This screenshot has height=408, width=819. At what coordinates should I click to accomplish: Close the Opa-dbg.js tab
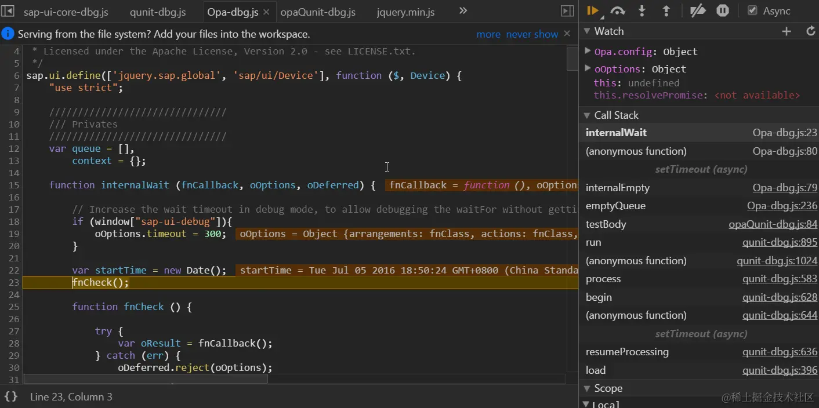pyautogui.click(x=266, y=12)
